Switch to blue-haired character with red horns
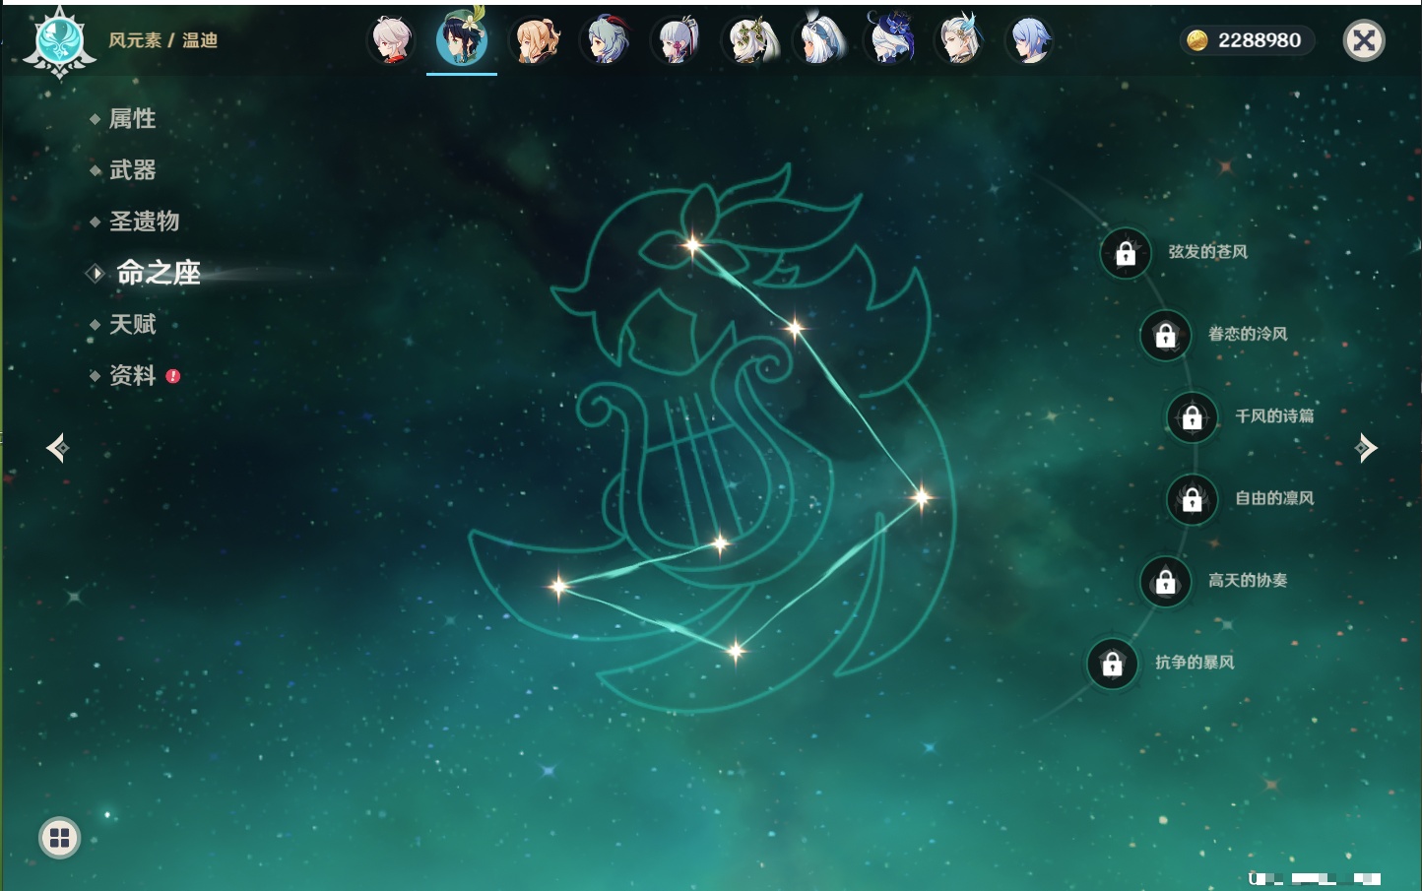The width and height of the screenshot is (1422, 891). pyautogui.click(x=607, y=41)
